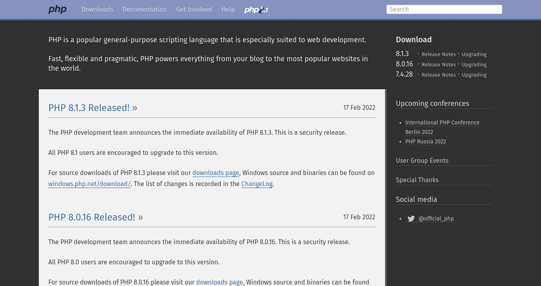
Task: Open Upgrading guide for 7.4.28
Action: tap(474, 75)
